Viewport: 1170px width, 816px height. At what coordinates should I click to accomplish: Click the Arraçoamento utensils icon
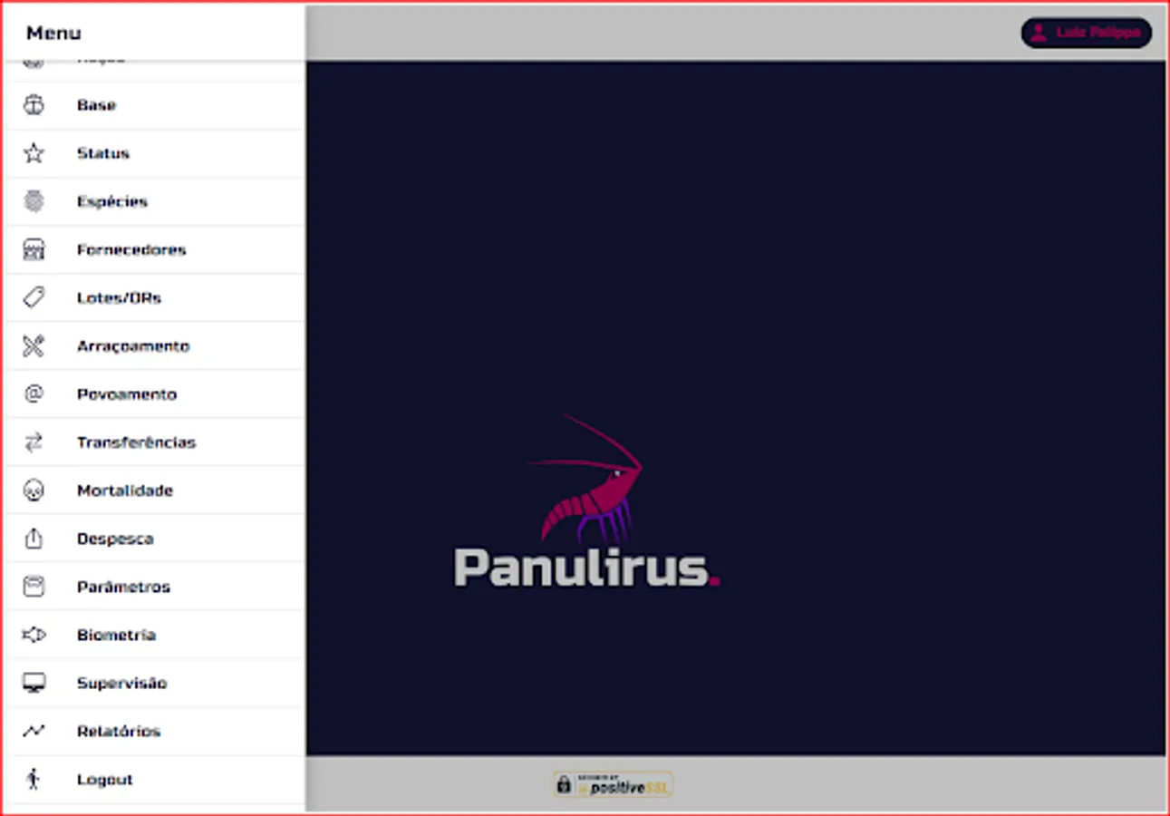[x=34, y=345]
